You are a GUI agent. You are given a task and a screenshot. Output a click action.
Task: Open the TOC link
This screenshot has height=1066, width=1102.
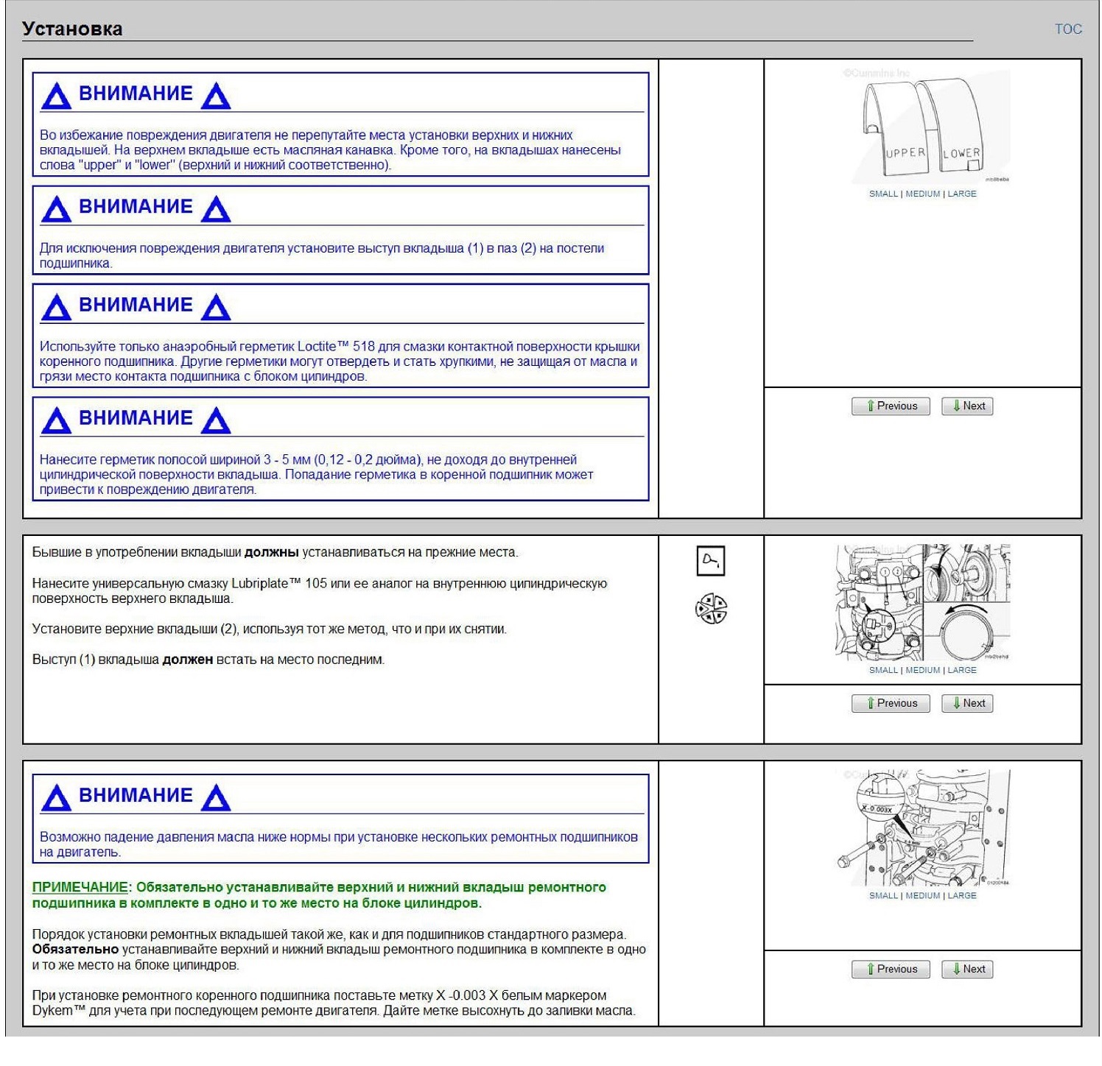tap(1067, 29)
